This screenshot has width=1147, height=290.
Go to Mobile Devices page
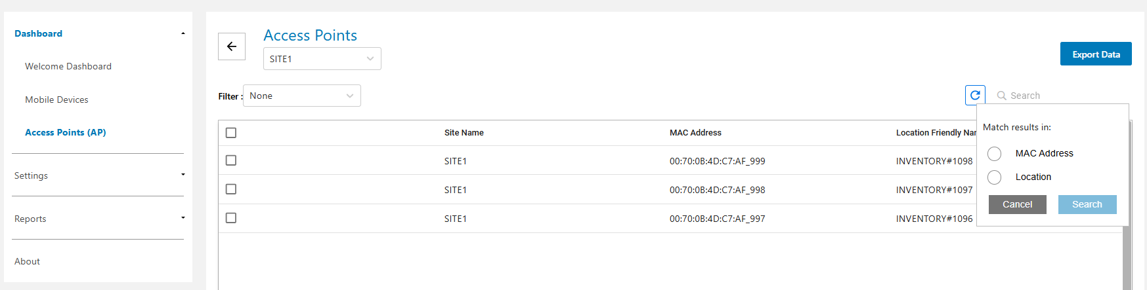pos(56,100)
